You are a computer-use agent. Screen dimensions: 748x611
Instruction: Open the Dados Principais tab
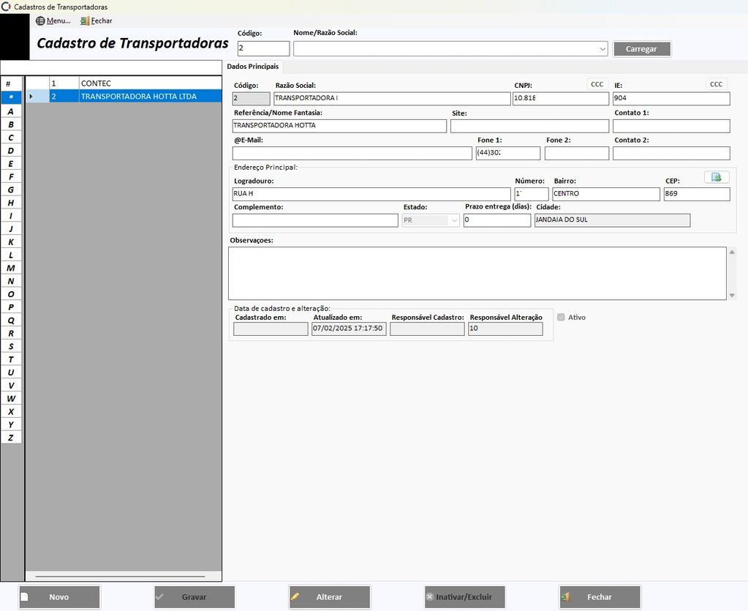[x=253, y=67]
